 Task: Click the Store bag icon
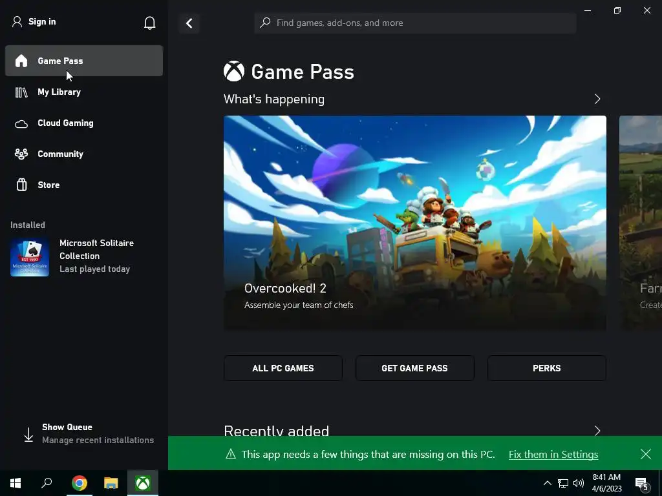point(21,185)
